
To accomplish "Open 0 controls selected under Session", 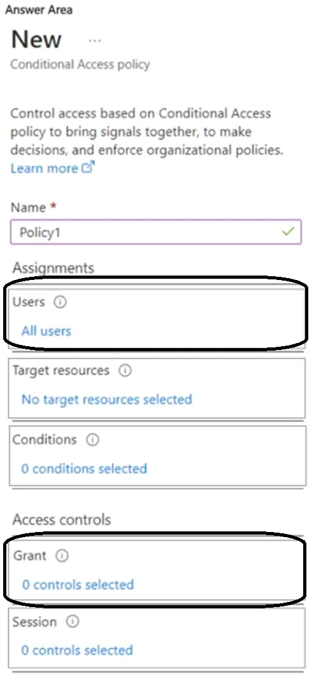I will pos(77,650).
